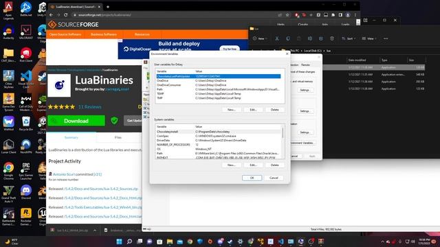
Task: Open the 11 Reviews link
Action: 90,107
